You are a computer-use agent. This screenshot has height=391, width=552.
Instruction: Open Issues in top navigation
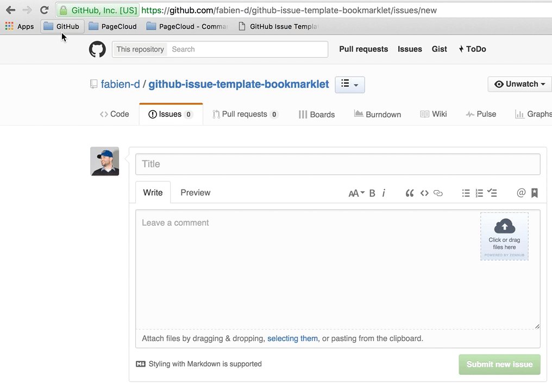click(410, 49)
